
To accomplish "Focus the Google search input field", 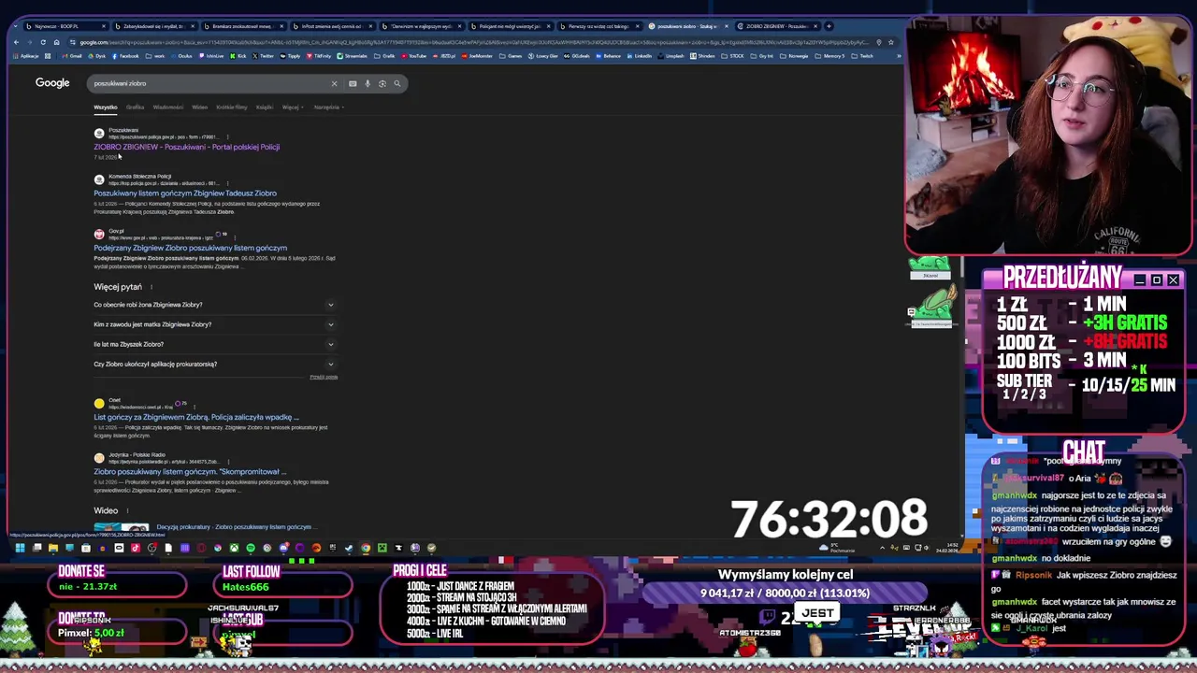I will coord(210,83).
